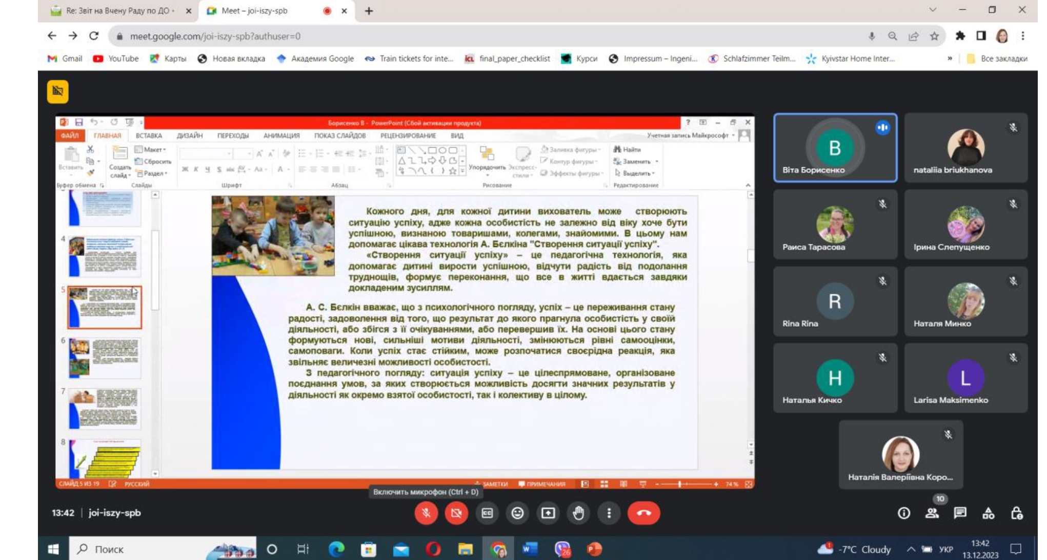Click РЕЦЕНЗИРОВАНИЕ ribbon tab

tap(408, 135)
